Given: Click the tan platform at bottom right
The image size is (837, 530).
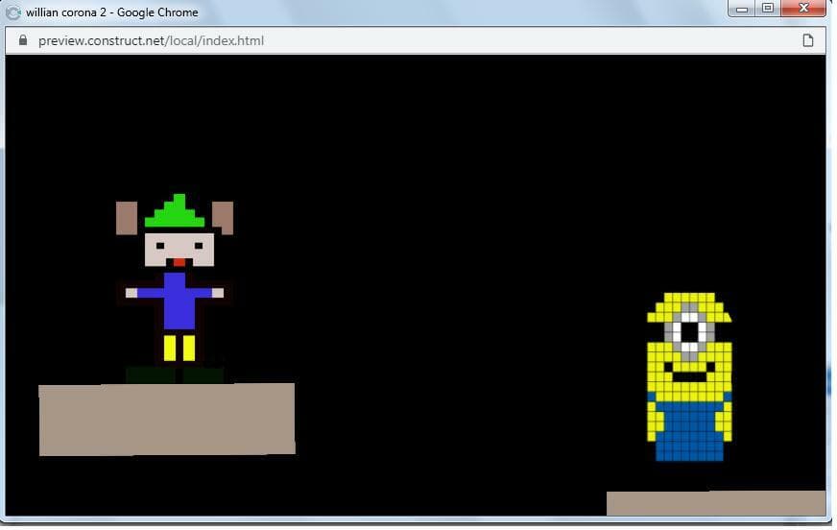Looking at the screenshot, I should coord(716,503).
